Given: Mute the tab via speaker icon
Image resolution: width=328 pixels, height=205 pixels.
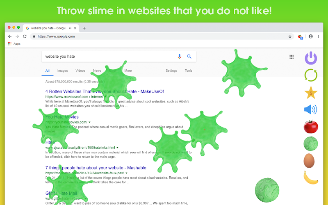Looking at the screenshot, I should 70,28.
